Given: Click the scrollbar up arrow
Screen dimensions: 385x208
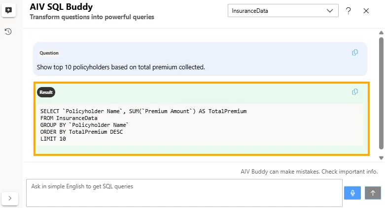Looking at the screenshot, I should (x=381, y=32).
